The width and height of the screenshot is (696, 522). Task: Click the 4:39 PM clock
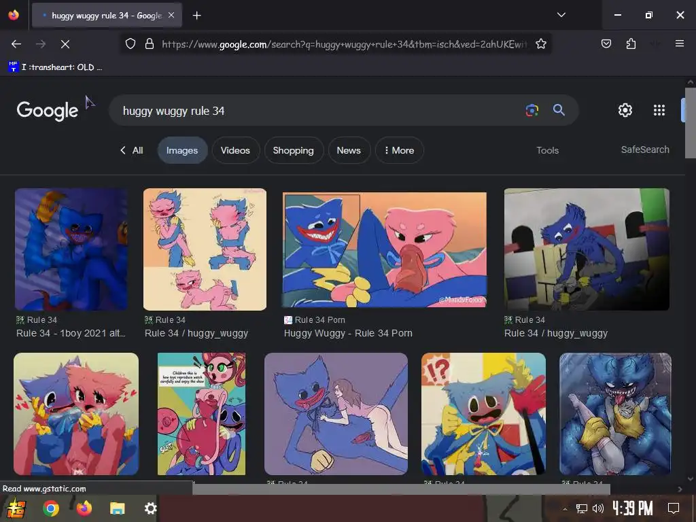[633, 508]
